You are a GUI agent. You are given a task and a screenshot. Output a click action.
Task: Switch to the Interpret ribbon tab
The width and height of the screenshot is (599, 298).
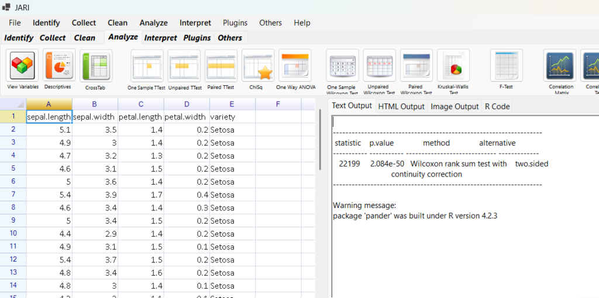coord(160,38)
